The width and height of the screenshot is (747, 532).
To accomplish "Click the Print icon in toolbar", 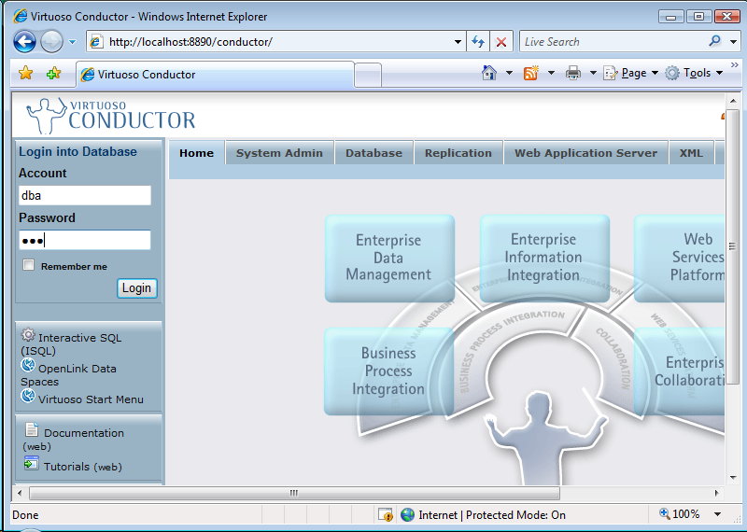I will point(573,73).
